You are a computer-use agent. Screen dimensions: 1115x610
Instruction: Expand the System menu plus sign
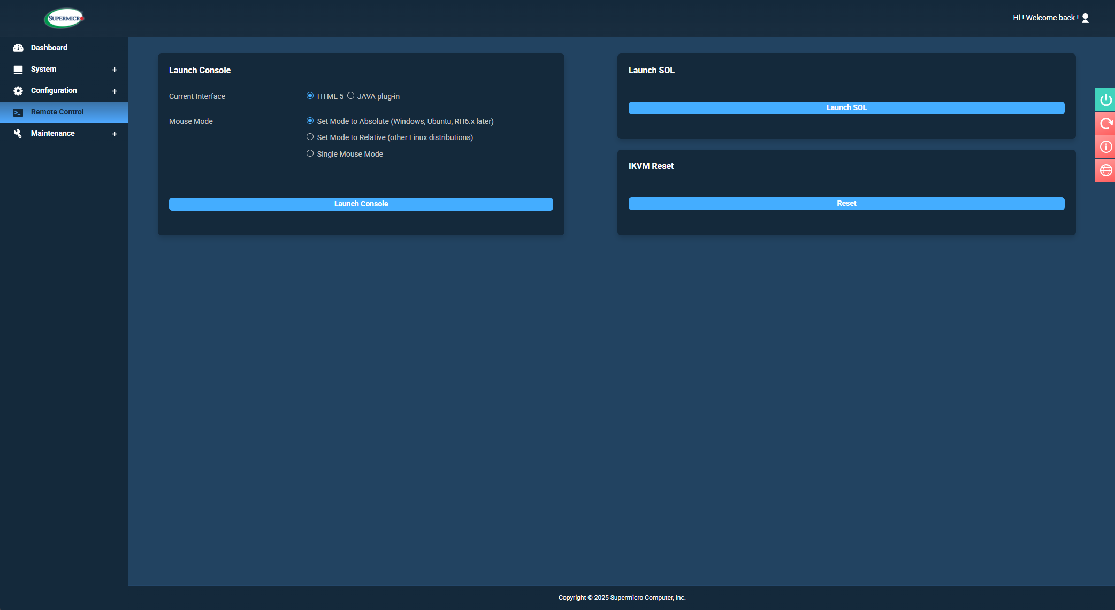point(114,70)
